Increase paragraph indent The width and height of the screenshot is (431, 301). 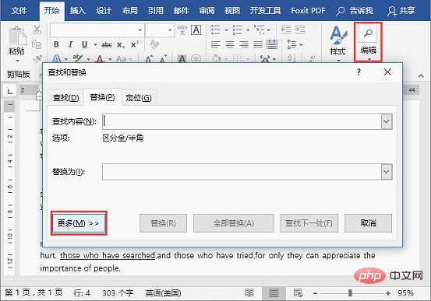tap(300, 30)
